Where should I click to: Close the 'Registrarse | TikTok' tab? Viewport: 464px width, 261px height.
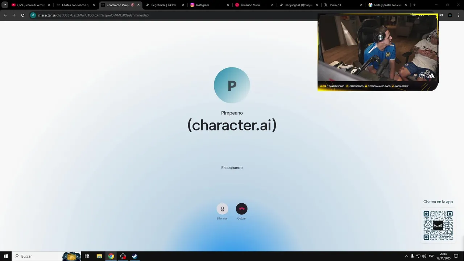(x=183, y=5)
